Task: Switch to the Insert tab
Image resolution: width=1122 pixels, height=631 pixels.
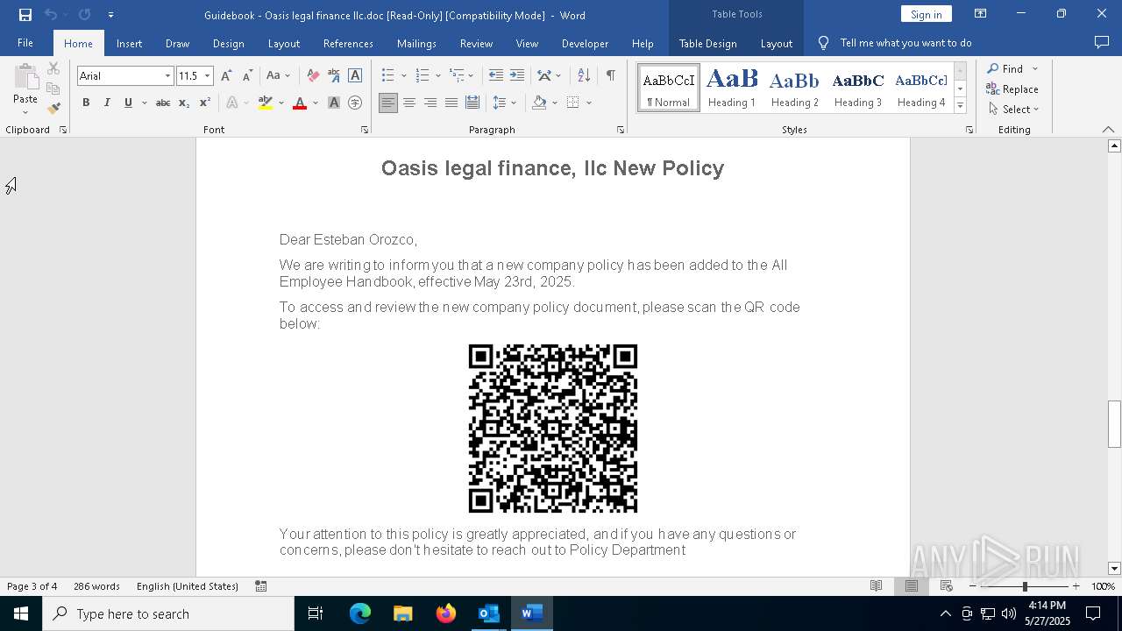Action: tap(129, 43)
